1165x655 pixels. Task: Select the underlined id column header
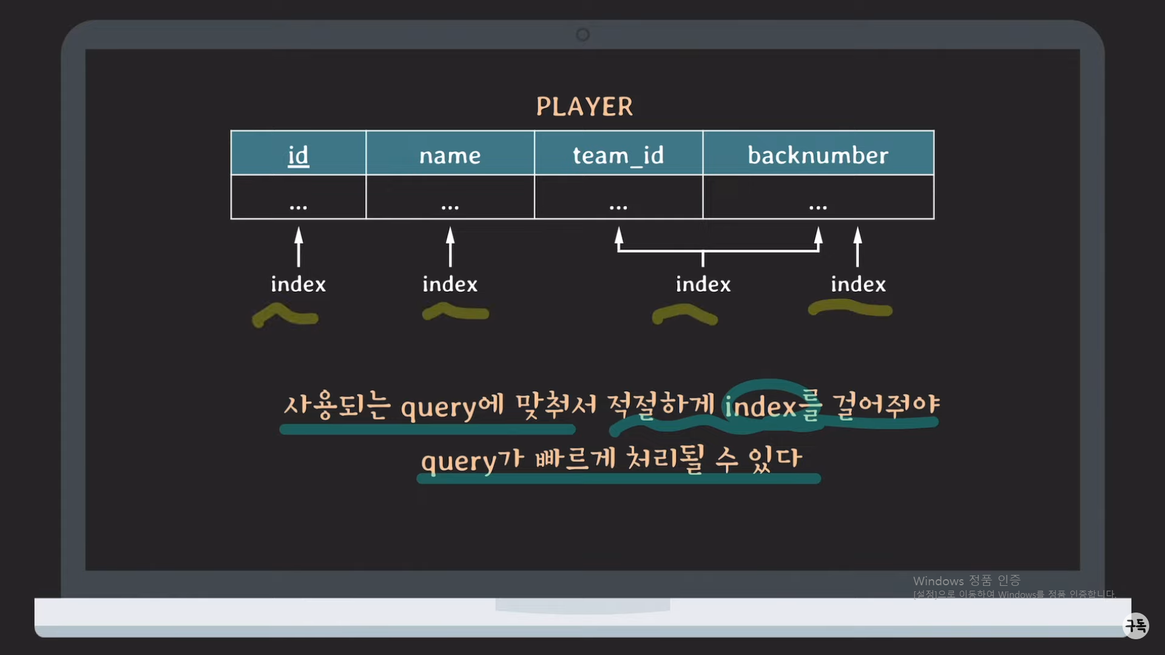298,155
